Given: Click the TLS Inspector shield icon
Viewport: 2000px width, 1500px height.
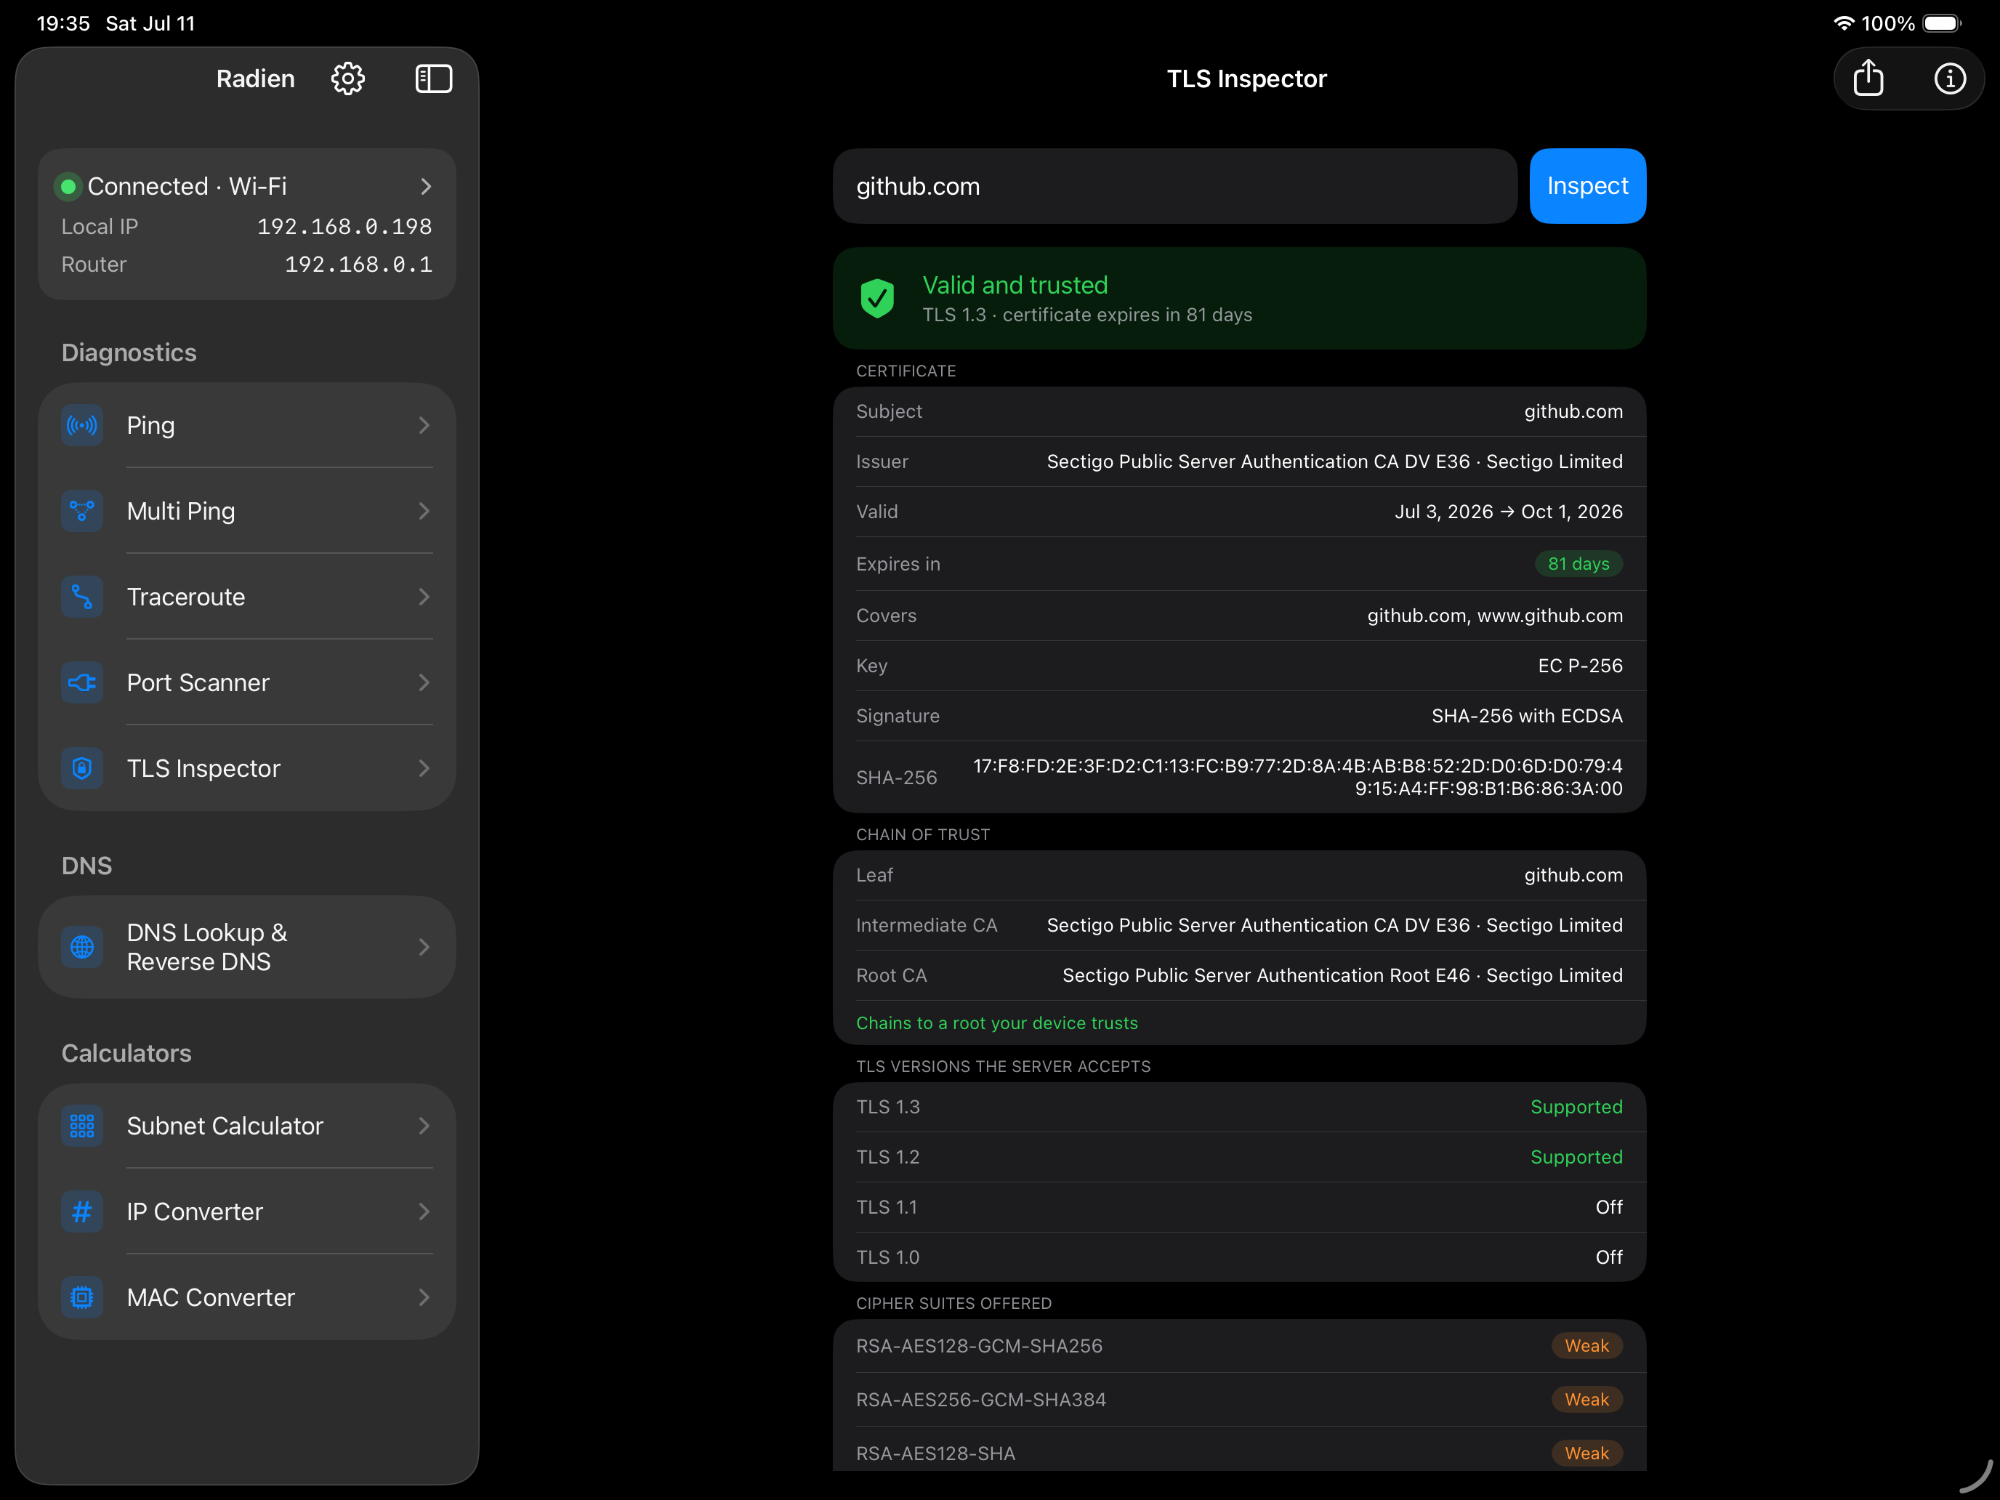Looking at the screenshot, I should pyautogui.click(x=82, y=769).
